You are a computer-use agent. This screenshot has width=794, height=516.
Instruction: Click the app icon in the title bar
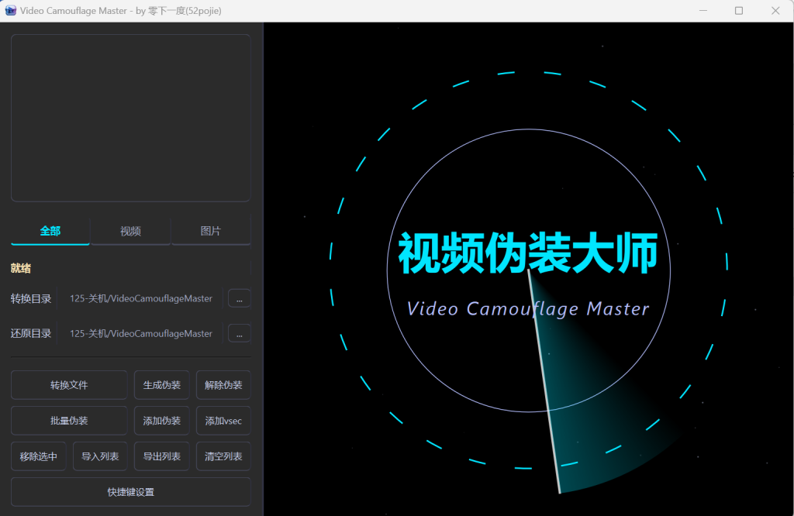pyautogui.click(x=12, y=10)
